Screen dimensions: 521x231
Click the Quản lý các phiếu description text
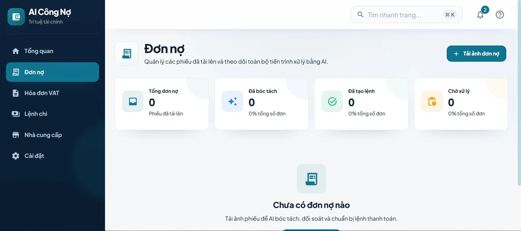click(x=236, y=62)
